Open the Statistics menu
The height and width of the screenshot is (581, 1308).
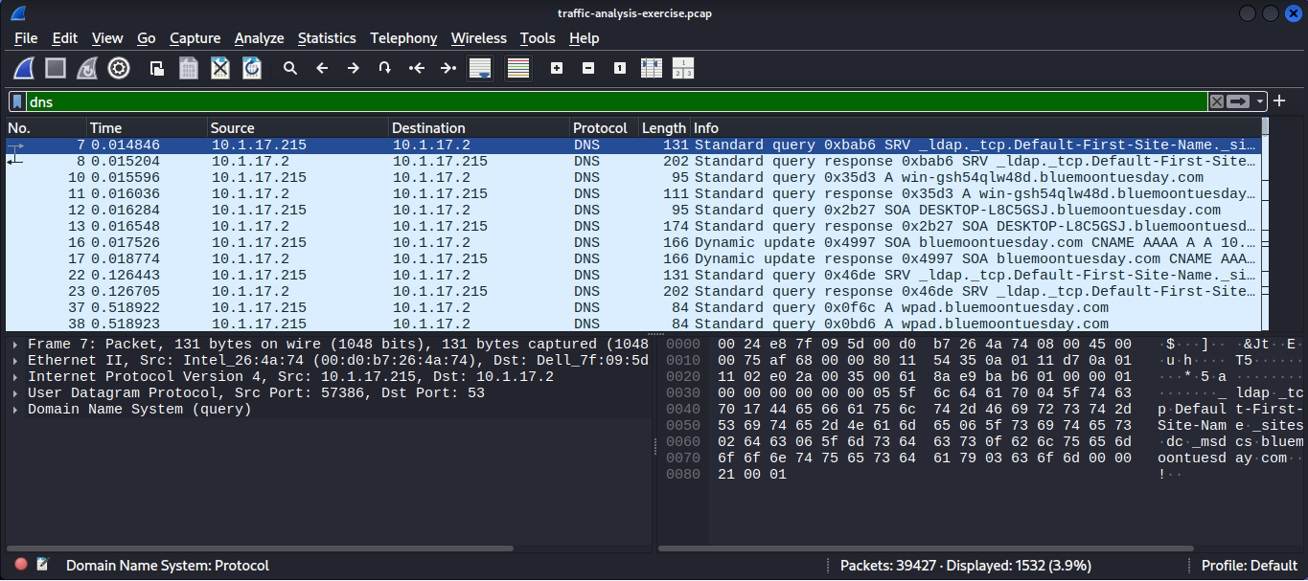pyautogui.click(x=327, y=38)
